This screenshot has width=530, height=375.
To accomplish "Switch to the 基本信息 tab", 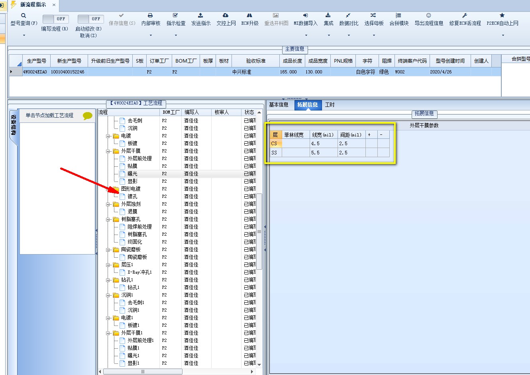I will tap(279, 105).
